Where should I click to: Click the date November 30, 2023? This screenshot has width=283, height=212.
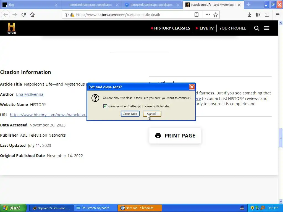[x=48, y=125]
